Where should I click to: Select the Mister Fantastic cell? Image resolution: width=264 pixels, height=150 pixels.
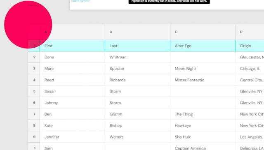[x=203, y=80]
